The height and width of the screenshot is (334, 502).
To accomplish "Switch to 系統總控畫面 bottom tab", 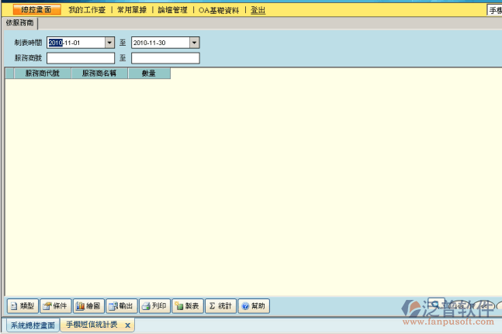I will 33,325.
